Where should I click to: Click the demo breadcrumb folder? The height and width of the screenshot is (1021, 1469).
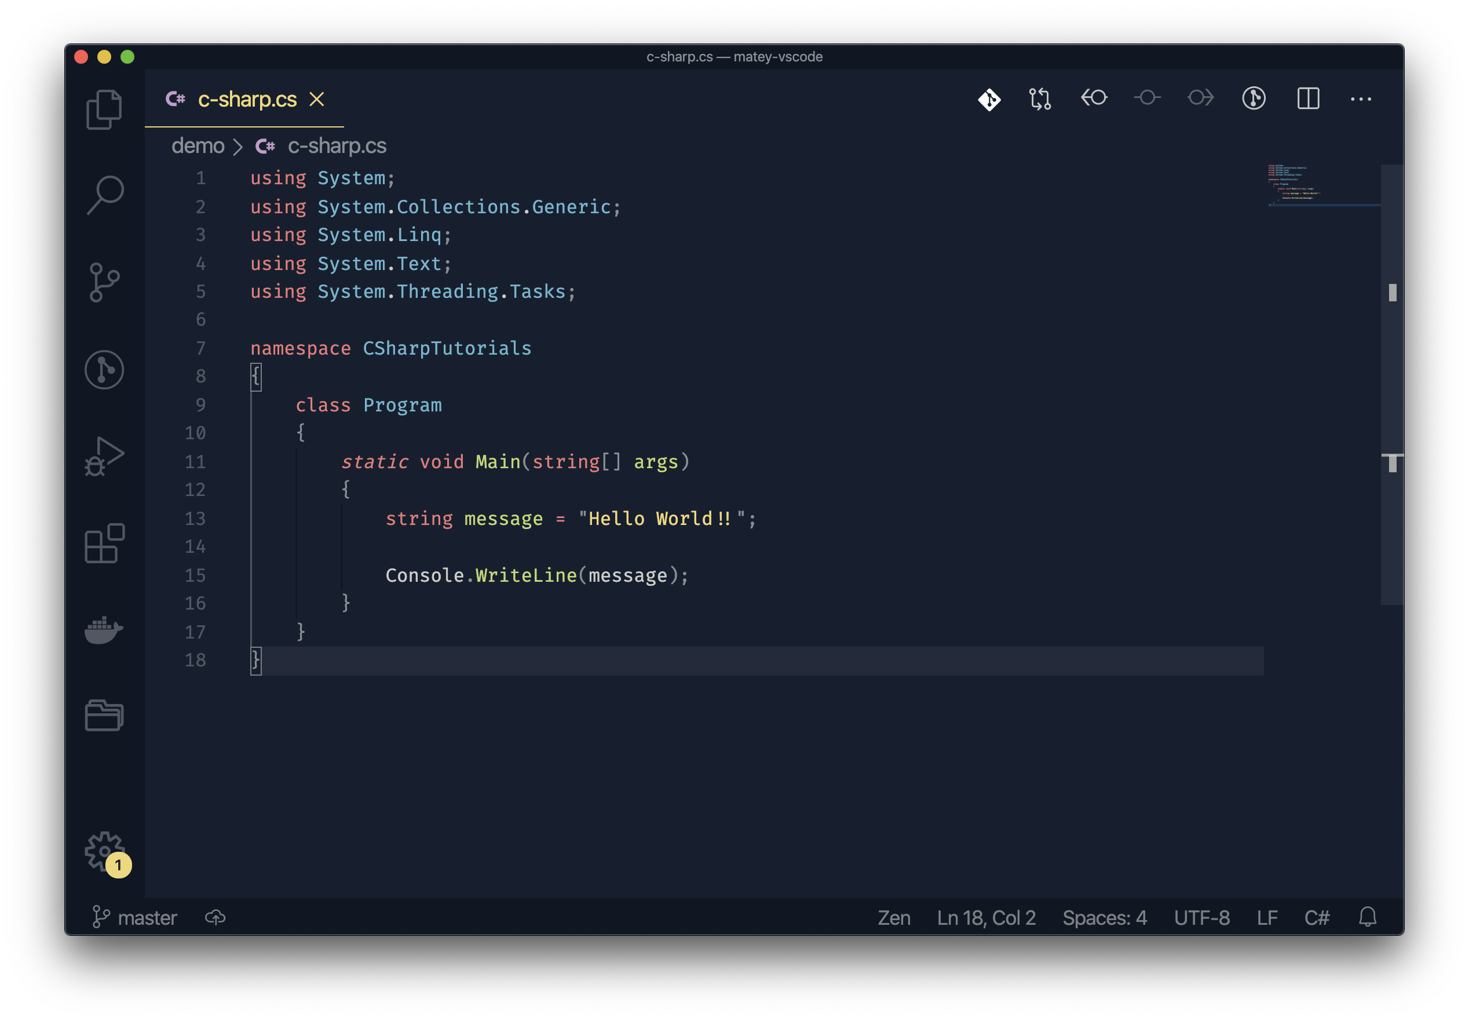tap(198, 146)
